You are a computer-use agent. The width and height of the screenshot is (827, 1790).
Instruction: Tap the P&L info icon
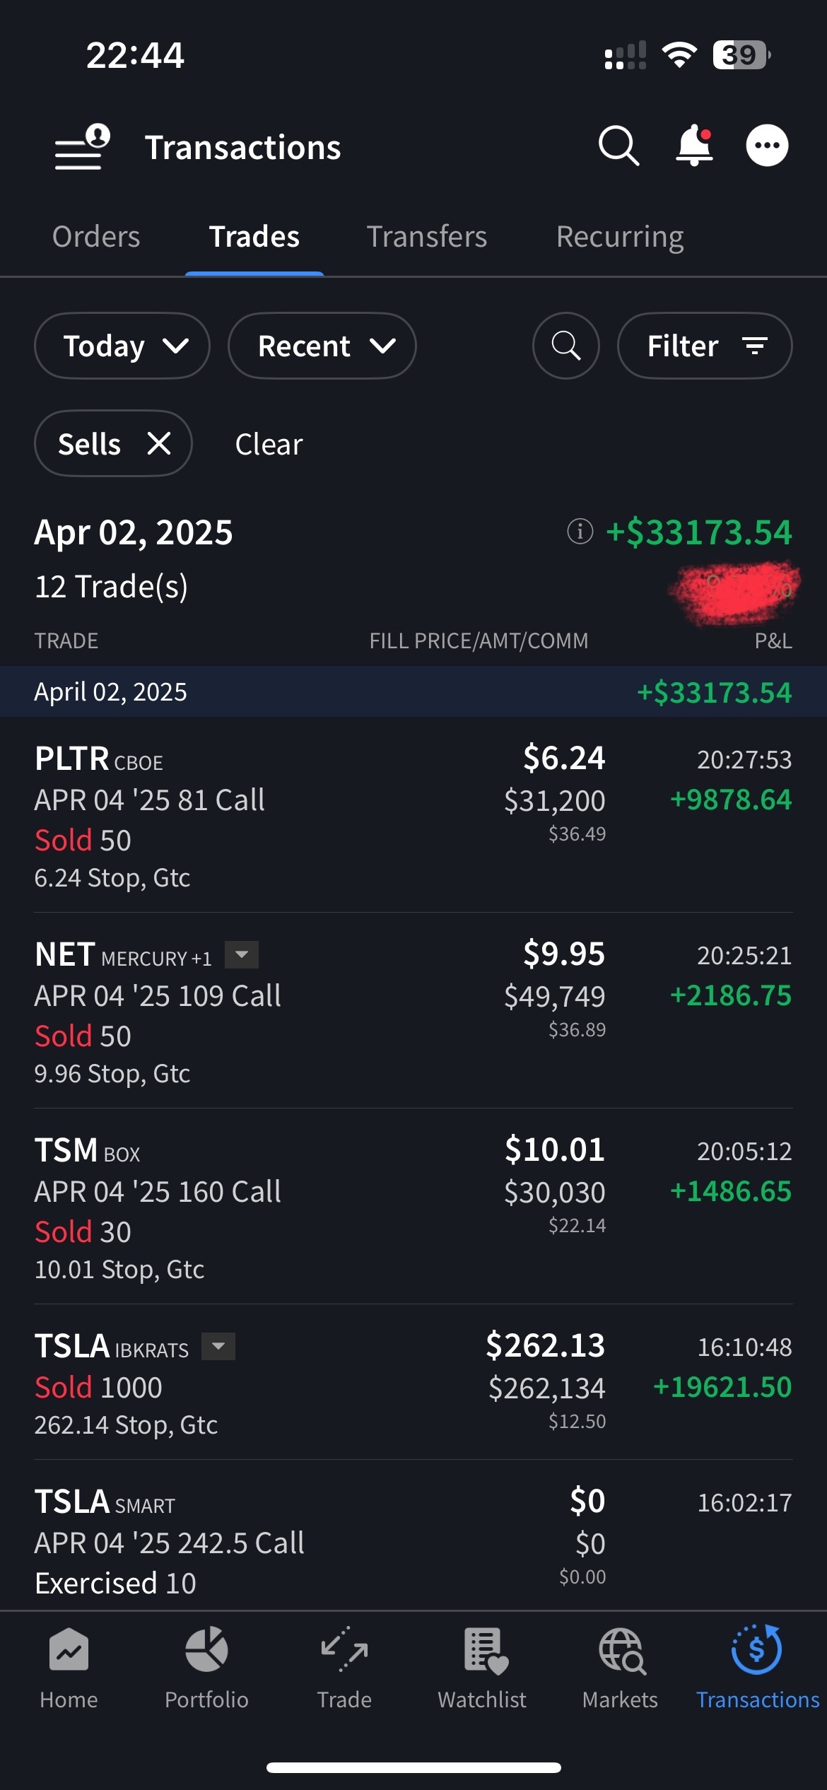coord(580,531)
